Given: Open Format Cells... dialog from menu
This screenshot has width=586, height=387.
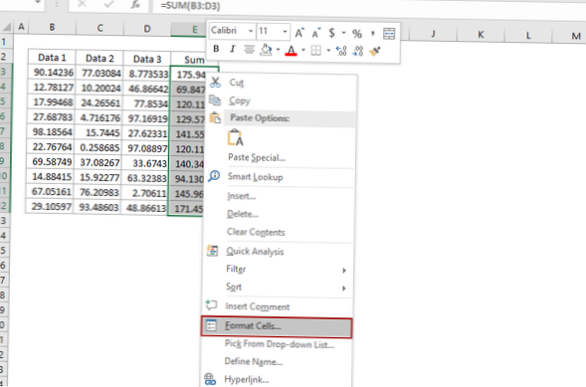Looking at the screenshot, I should [277, 327].
